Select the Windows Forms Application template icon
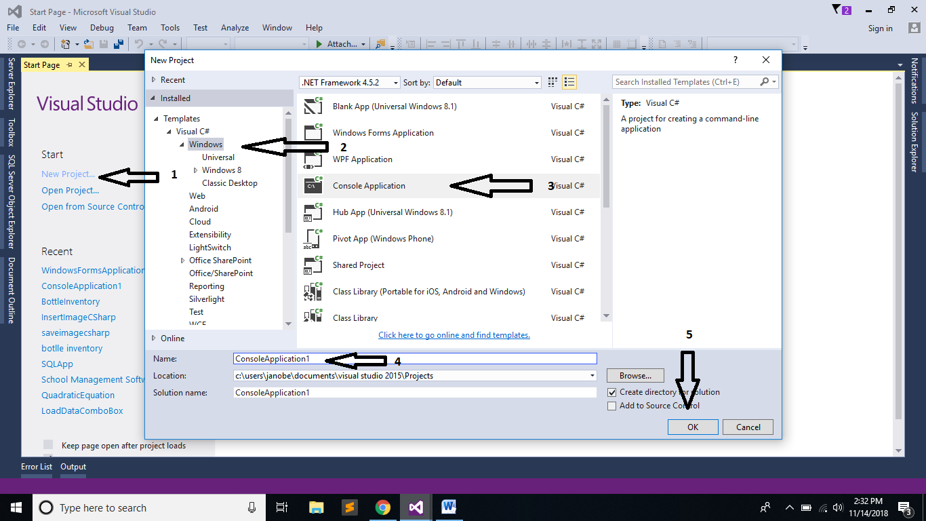The image size is (926, 521). (x=313, y=132)
